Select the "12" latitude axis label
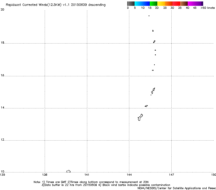The image size is (216, 190). point(2,140)
